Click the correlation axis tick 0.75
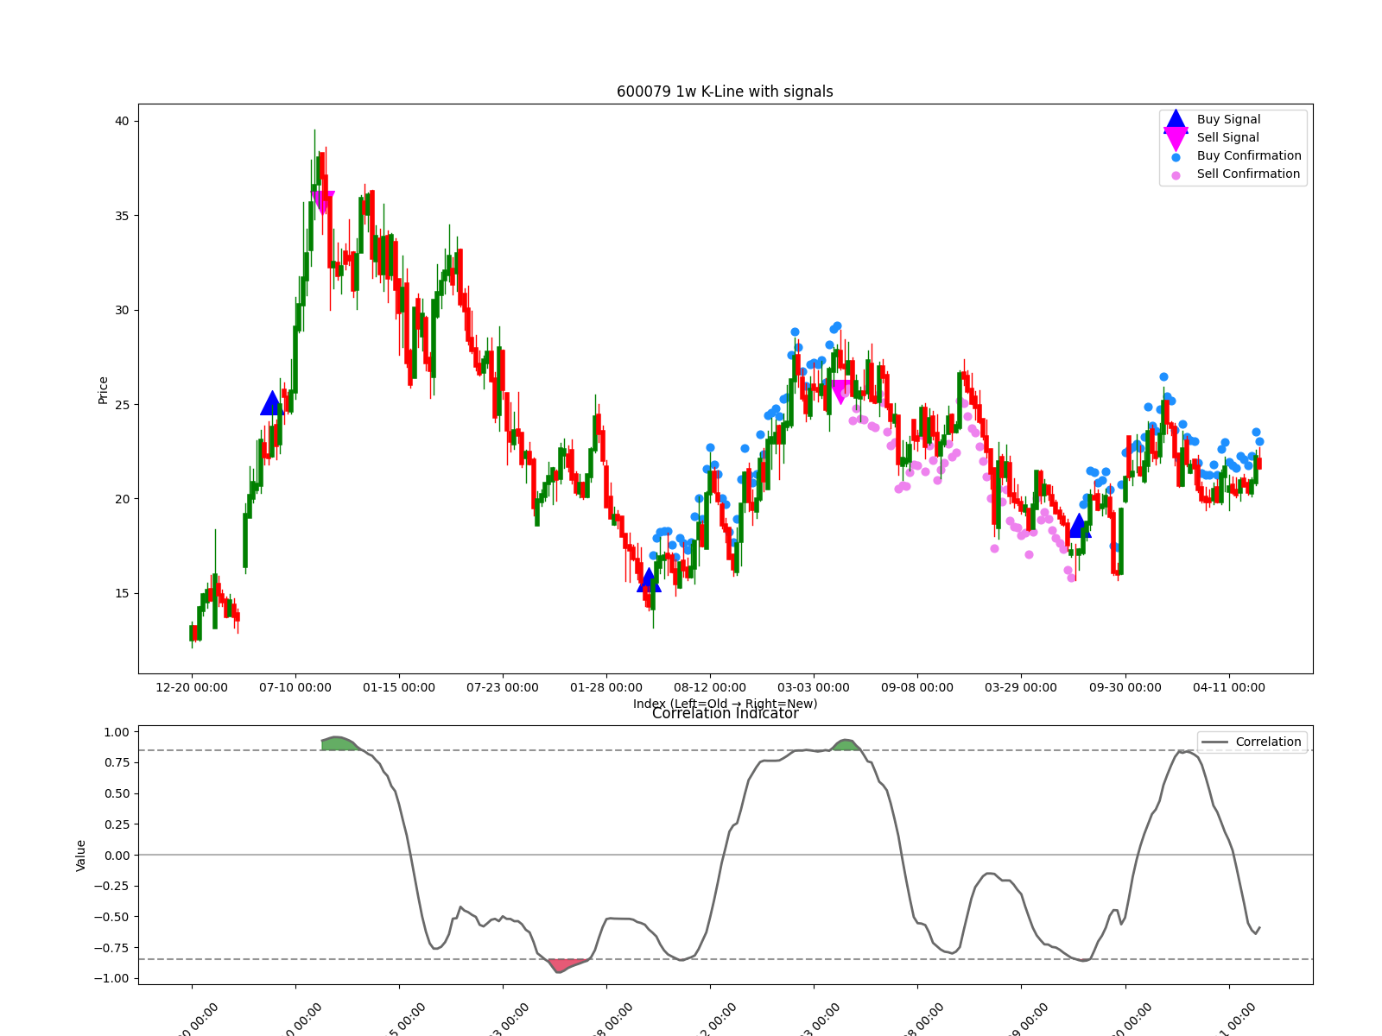1382x1036 pixels. (x=117, y=762)
